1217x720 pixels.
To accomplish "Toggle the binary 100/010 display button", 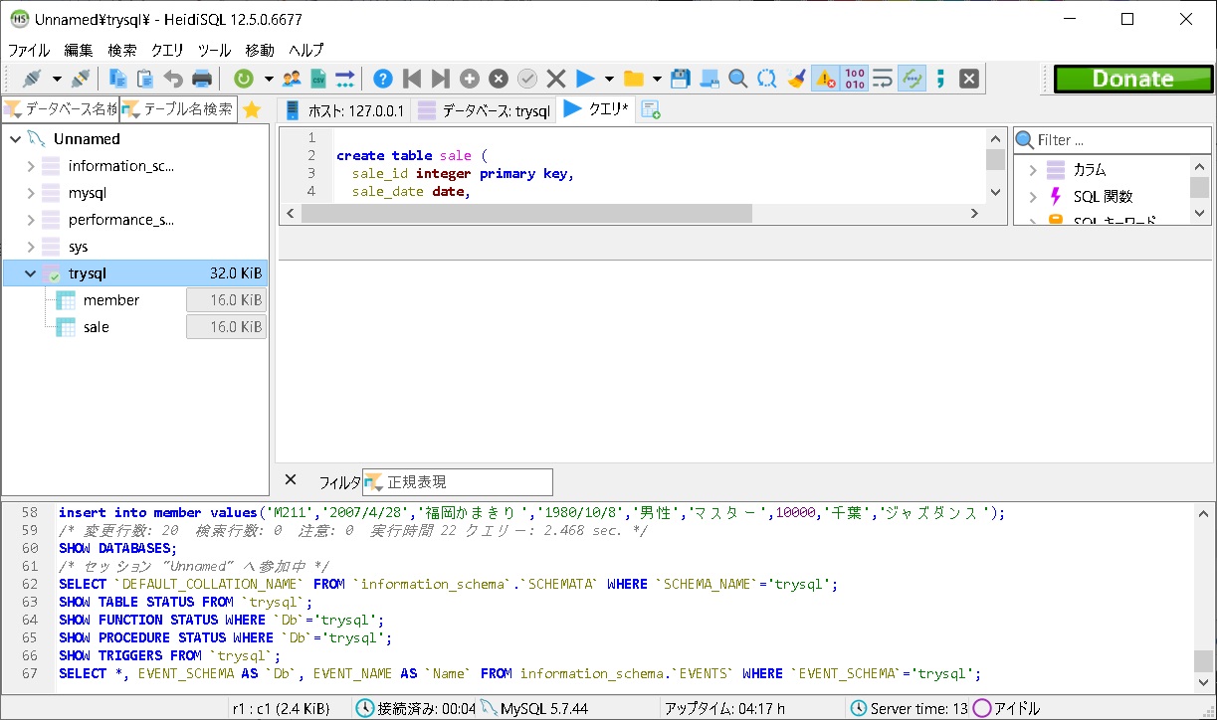I will 854,79.
